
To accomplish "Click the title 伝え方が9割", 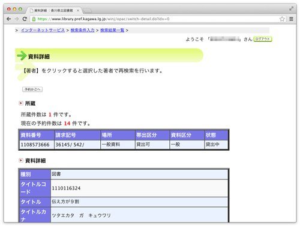I will pos(65,201).
